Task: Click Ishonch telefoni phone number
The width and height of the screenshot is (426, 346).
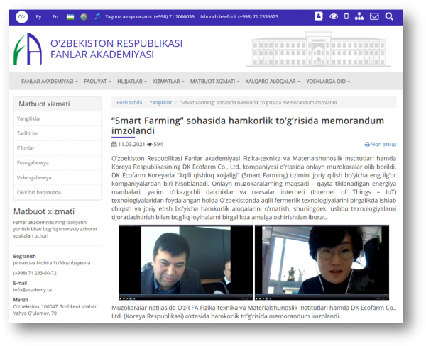Action: (258, 17)
